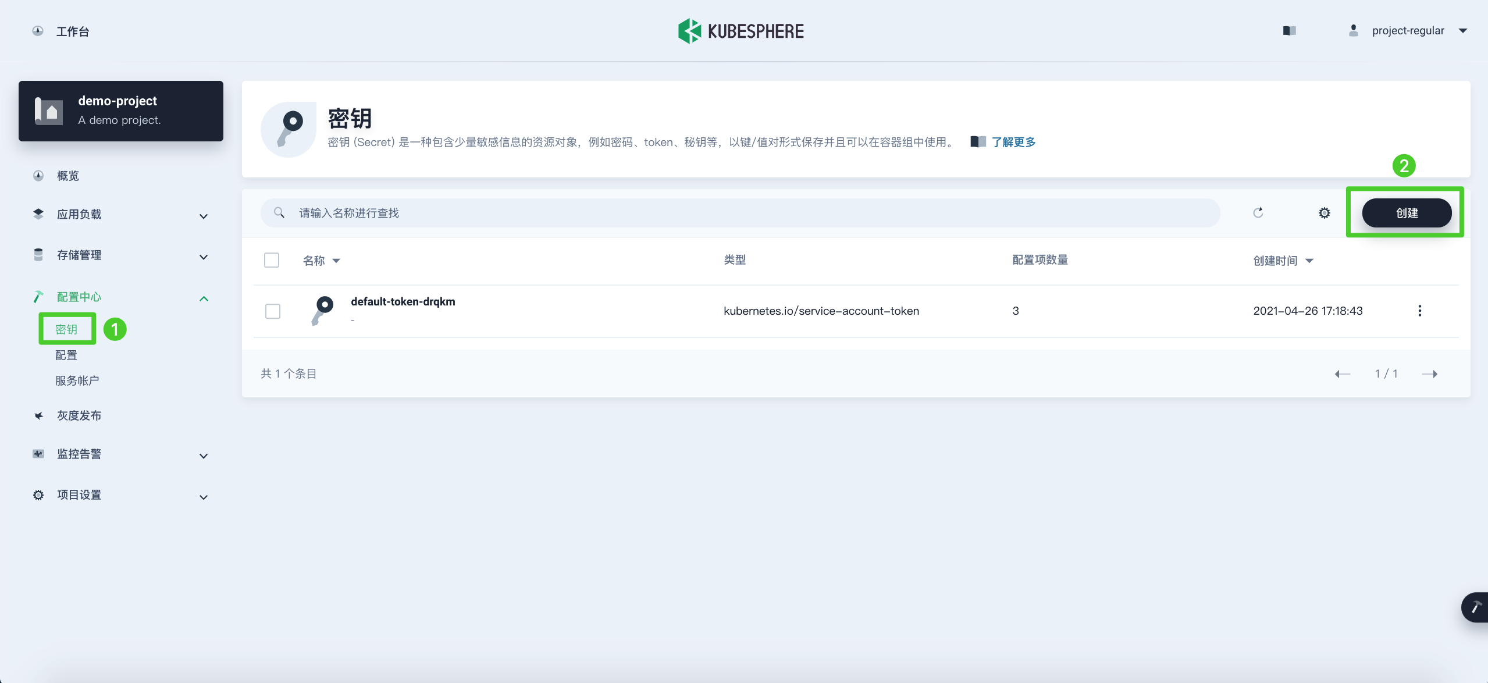This screenshot has height=683, width=1488.
Task: Go to previous page arrow
Action: pyautogui.click(x=1342, y=374)
